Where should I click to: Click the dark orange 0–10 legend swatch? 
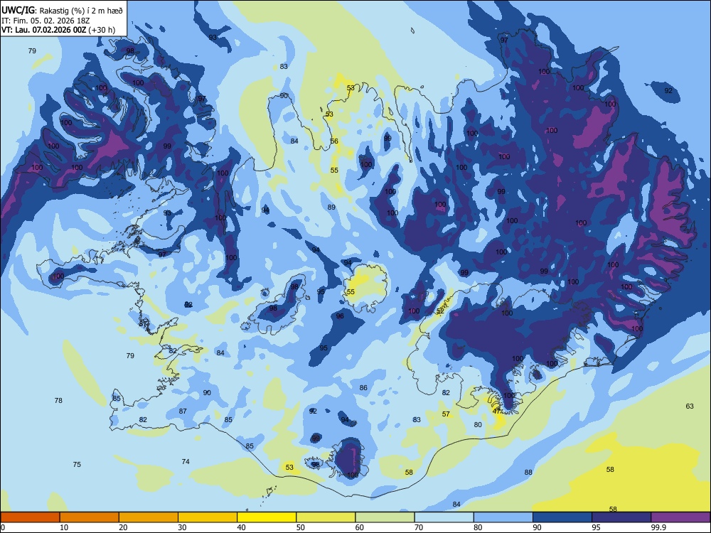tap(30, 517)
